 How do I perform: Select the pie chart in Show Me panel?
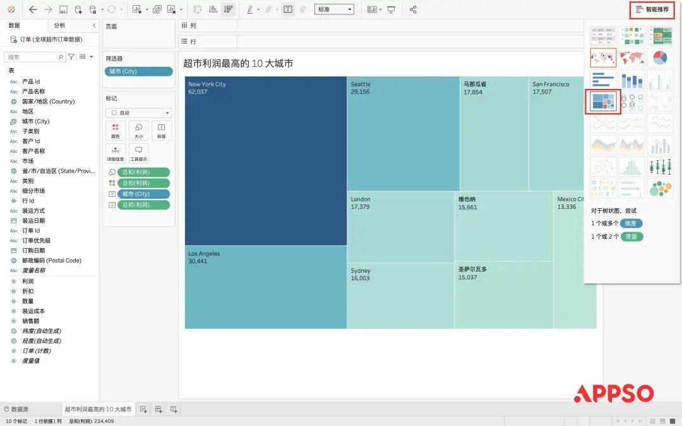coord(659,58)
